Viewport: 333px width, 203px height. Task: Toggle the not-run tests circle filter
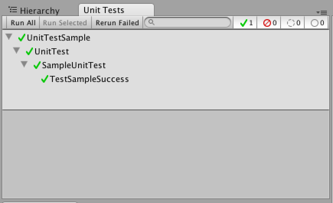(317, 23)
